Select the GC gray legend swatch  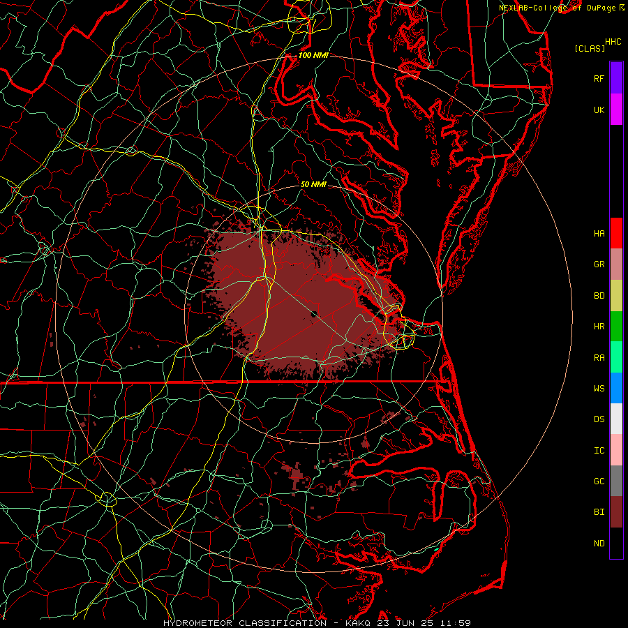[616, 481]
